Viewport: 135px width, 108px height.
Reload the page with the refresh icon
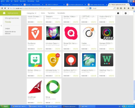[87, 8]
